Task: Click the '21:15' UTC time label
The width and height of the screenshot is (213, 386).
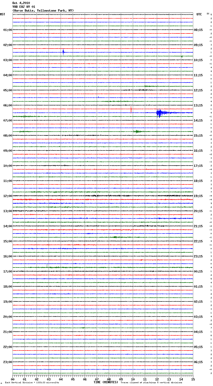Action: point(198,226)
